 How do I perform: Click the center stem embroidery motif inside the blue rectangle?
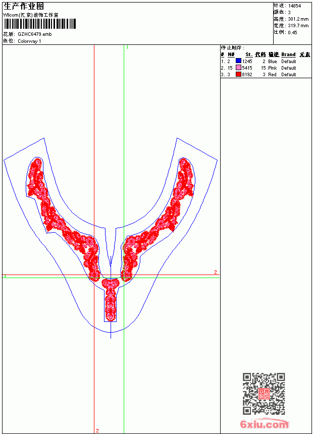click(x=111, y=300)
